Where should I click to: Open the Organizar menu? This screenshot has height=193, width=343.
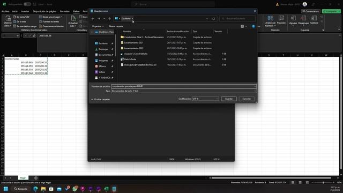[98, 26]
